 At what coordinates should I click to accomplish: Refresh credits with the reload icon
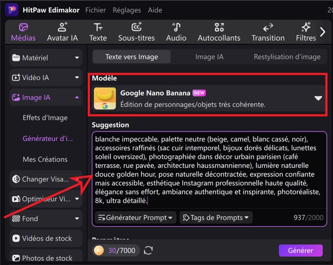point(148,251)
